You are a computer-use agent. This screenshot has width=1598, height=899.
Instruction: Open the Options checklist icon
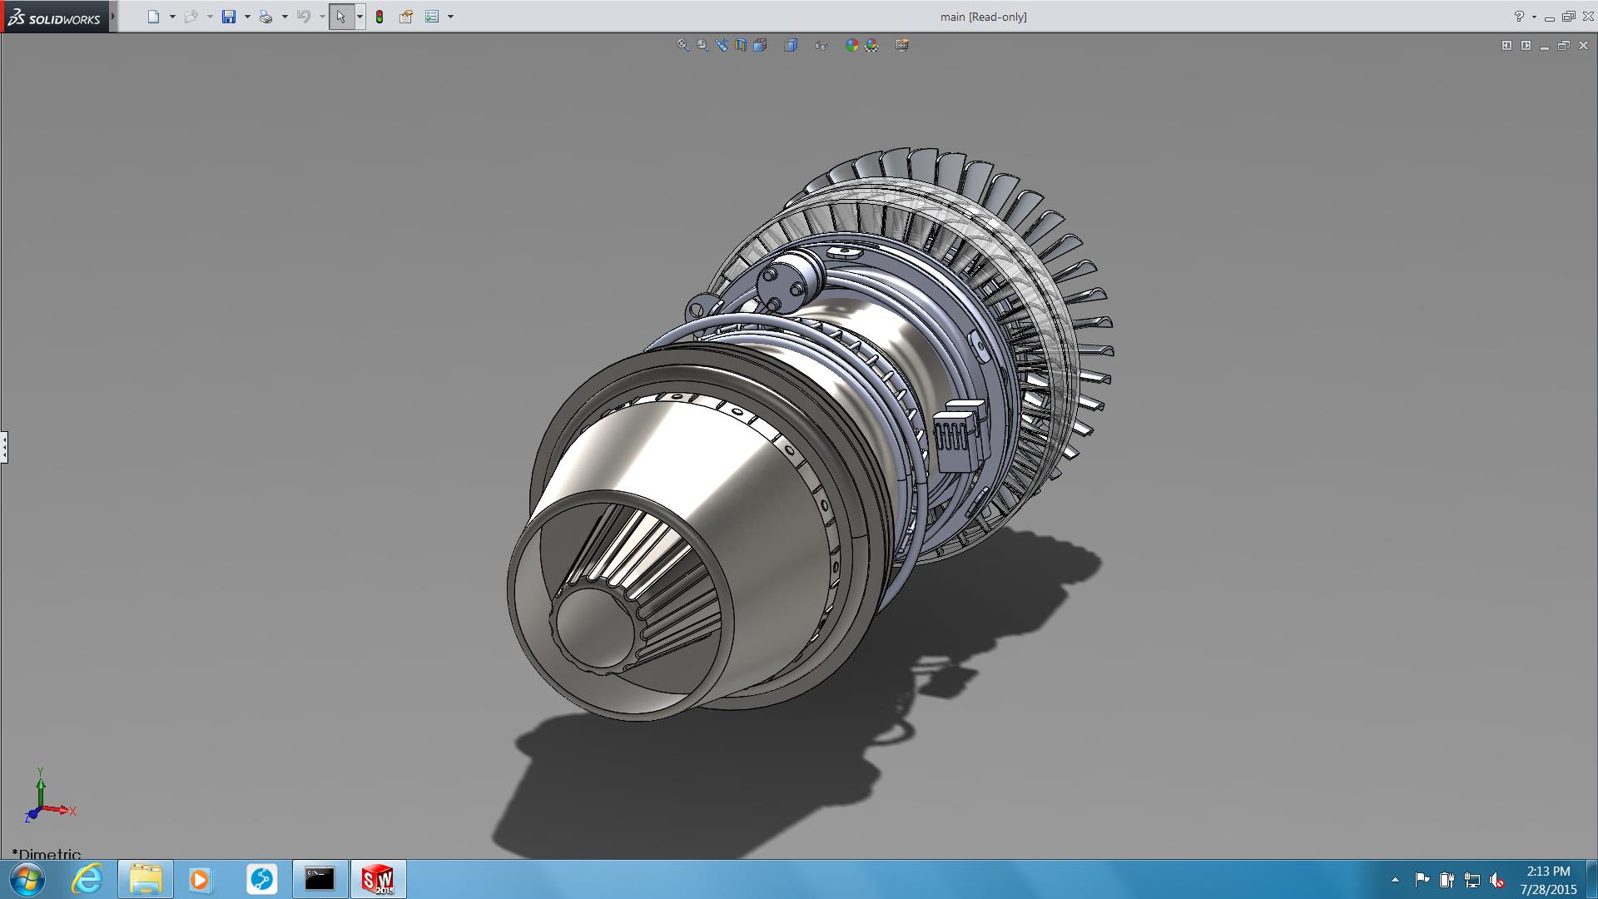[x=432, y=17]
